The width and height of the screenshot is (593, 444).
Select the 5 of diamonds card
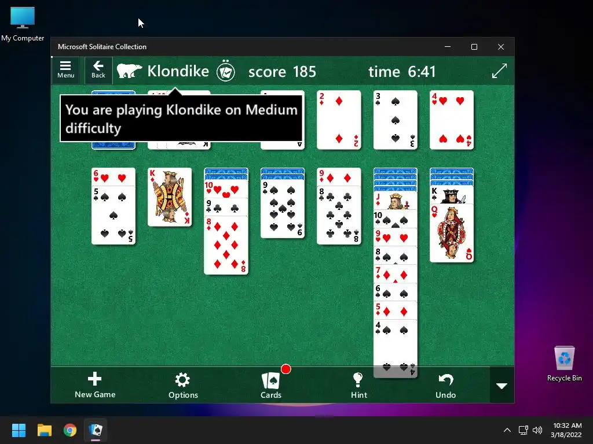point(395,310)
